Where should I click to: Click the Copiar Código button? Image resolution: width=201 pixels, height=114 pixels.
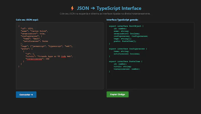click(x=118, y=94)
